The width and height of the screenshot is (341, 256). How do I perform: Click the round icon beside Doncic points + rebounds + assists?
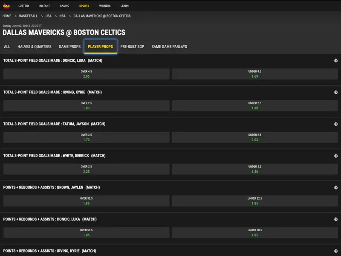click(x=336, y=219)
